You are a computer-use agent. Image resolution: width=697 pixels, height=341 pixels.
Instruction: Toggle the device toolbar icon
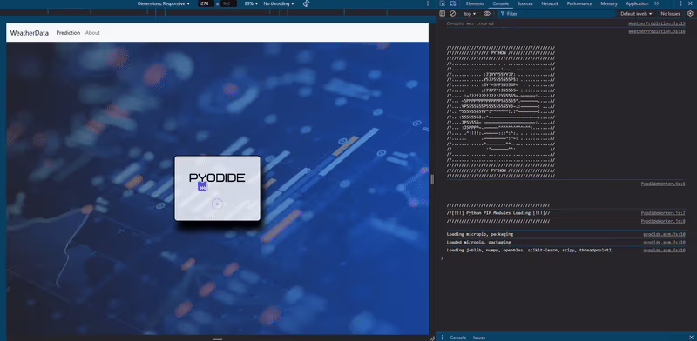(x=452, y=3)
